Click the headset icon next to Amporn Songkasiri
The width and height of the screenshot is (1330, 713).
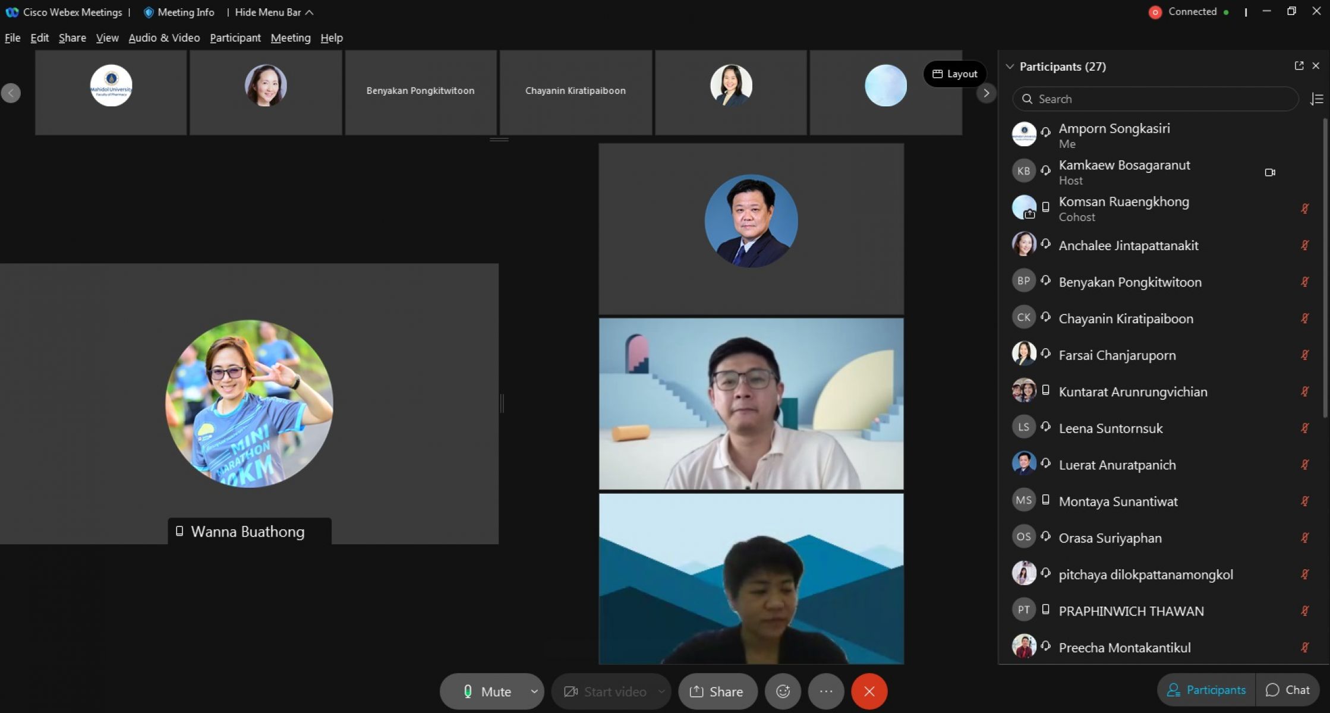(1046, 132)
